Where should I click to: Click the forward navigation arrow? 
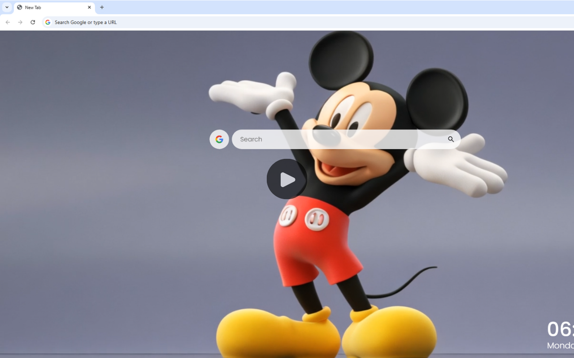coord(20,22)
